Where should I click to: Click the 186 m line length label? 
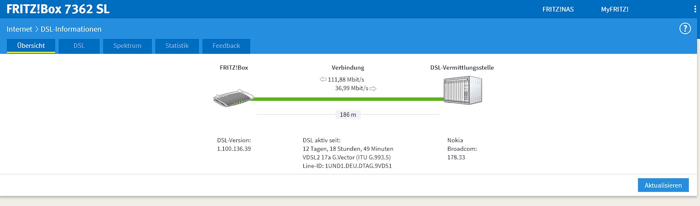(x=348, y=115)
